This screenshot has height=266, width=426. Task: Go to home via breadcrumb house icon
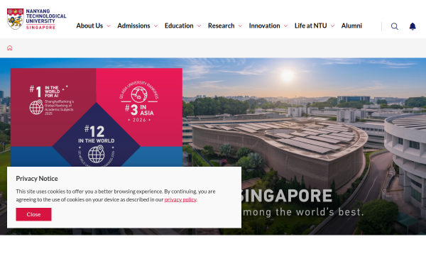(10, 48)
